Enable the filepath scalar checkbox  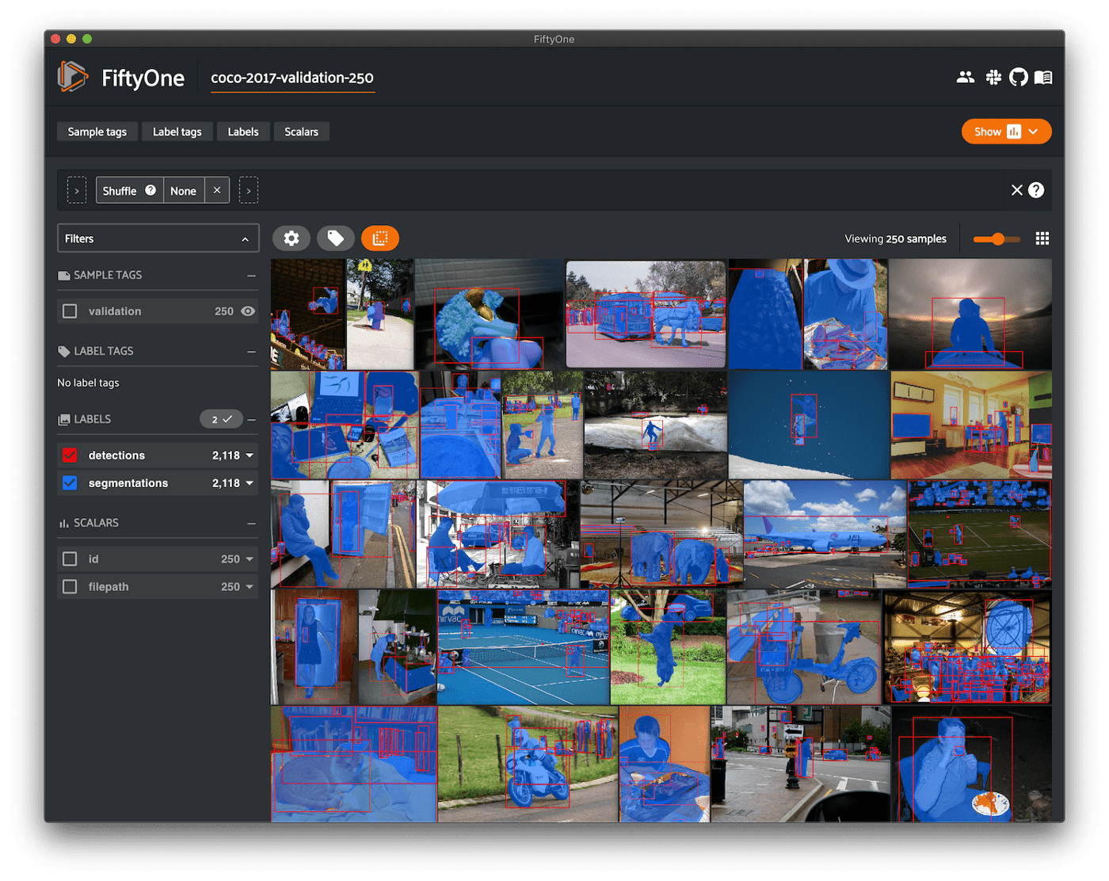coord(70,587)
